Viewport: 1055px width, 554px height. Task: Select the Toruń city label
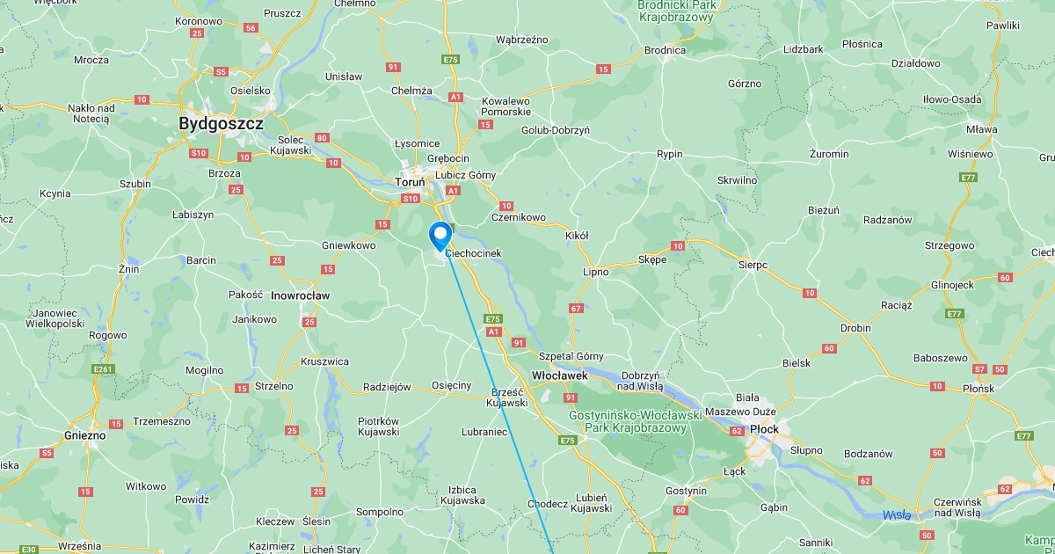point(410,182)
